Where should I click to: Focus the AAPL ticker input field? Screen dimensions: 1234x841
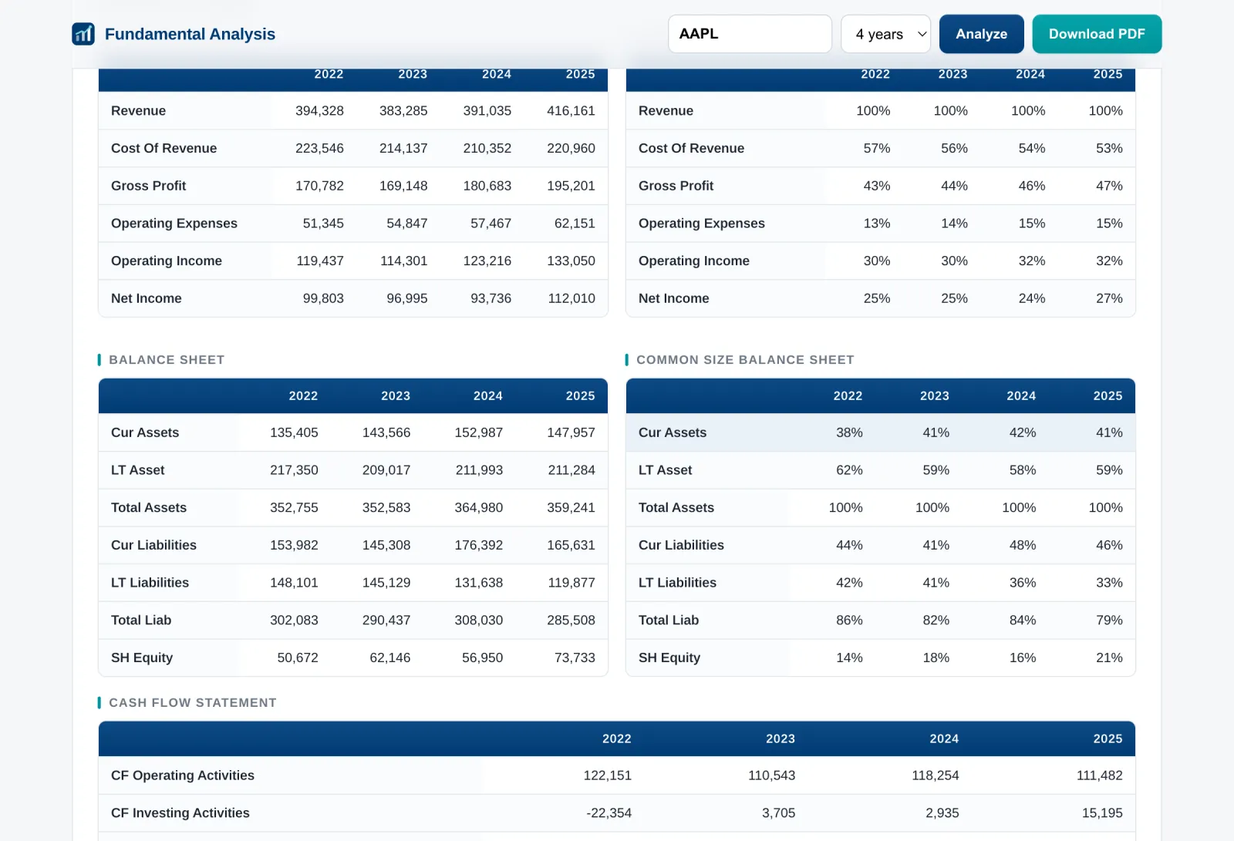(x=750, y=34)
